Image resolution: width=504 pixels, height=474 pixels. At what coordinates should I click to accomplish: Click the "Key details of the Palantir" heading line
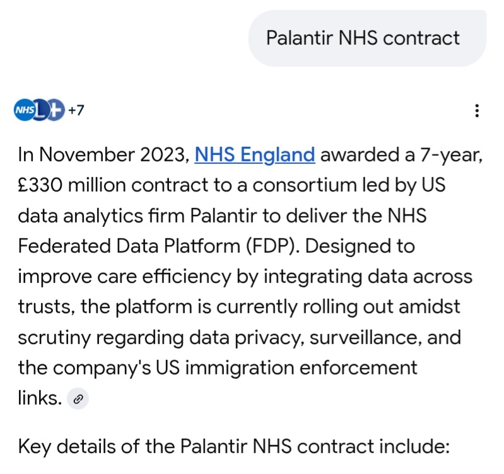point(233,447)
